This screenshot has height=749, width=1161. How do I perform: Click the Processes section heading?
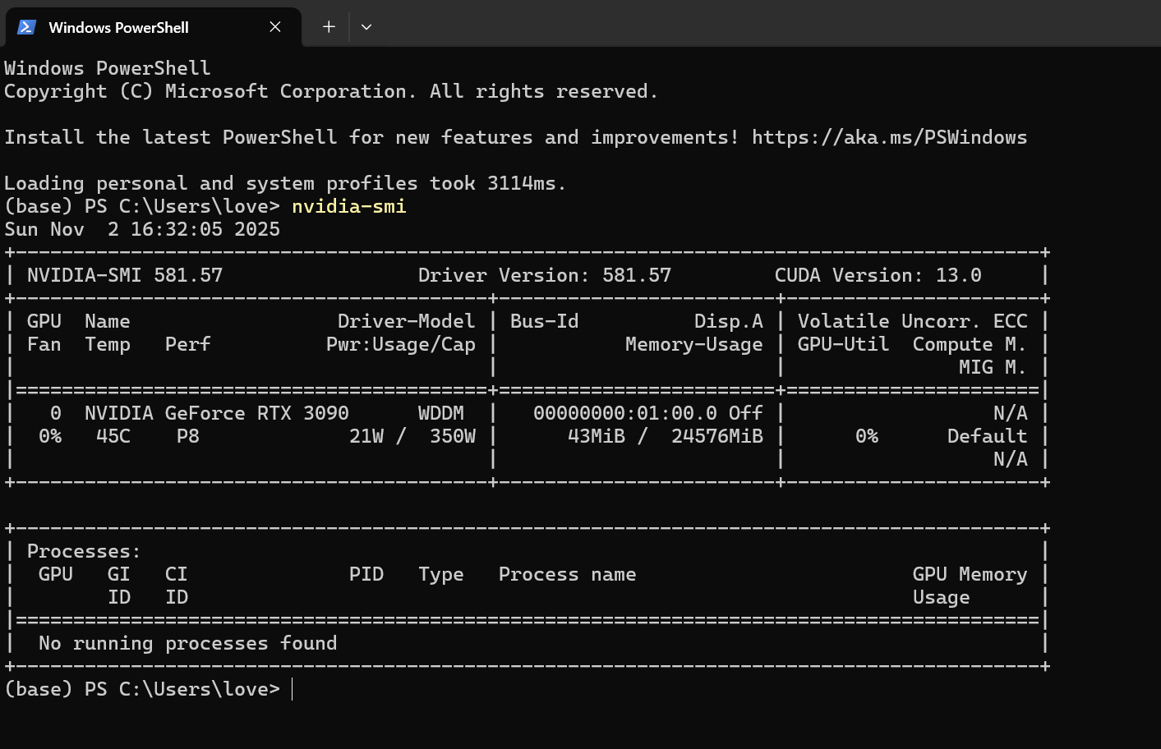coord(84,551)
